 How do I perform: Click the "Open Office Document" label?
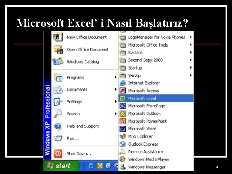tap(88, 50)
